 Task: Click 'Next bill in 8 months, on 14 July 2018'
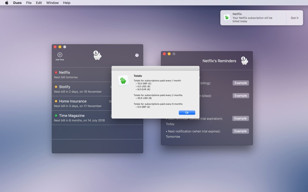click(79, 120)
